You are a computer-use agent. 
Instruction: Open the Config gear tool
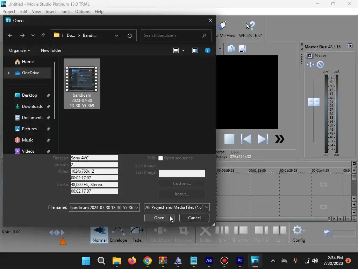click(299, 234)
